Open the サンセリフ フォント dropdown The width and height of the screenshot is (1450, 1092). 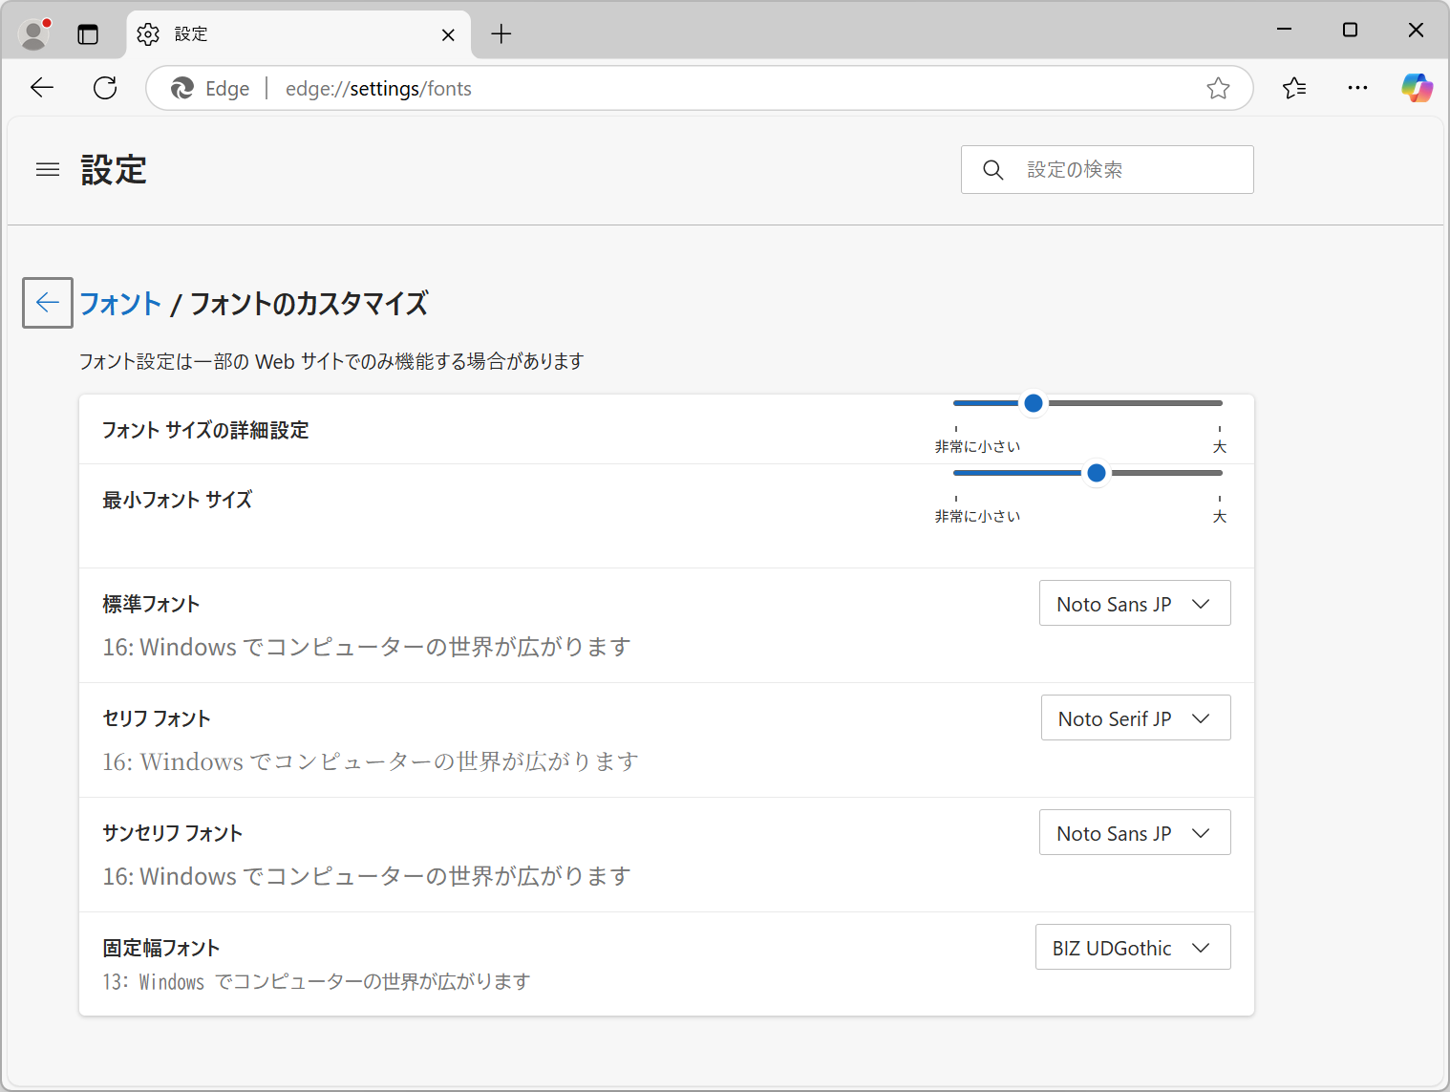tap(1134, 832)
